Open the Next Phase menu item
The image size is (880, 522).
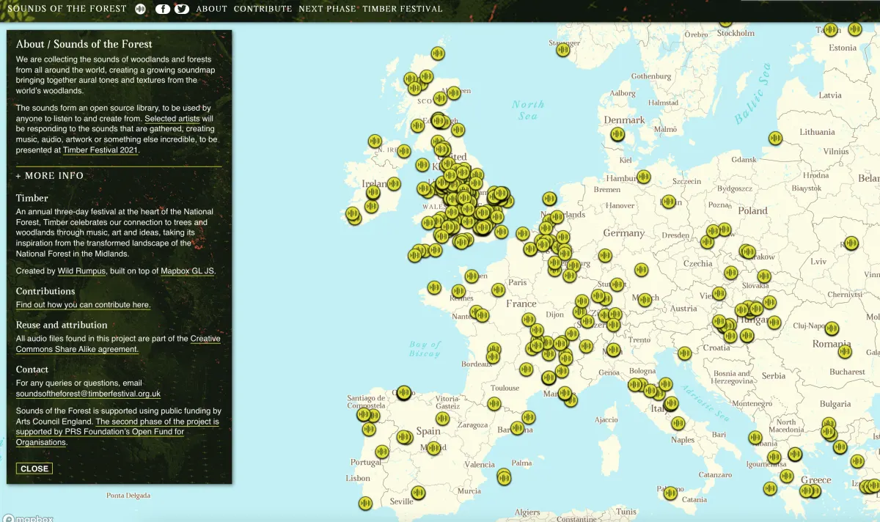[327, 9]
